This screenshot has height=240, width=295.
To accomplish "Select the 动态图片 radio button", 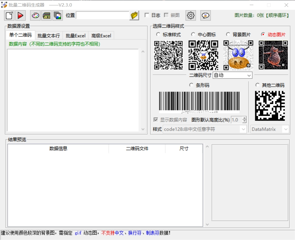I will [263, 34].
